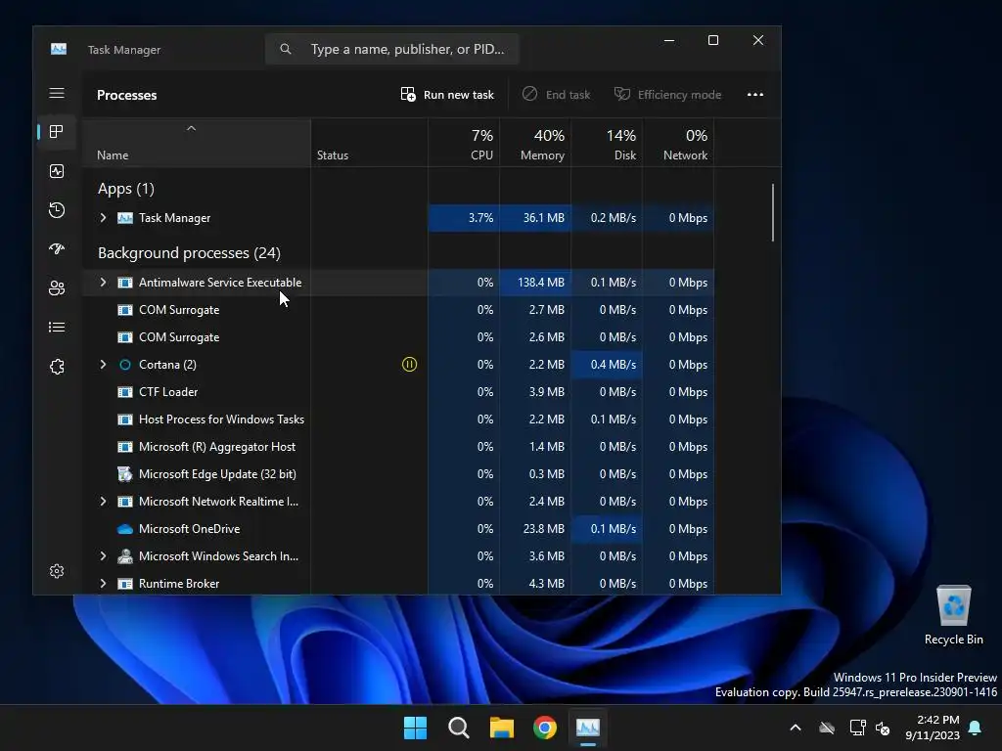
Task: Select Microsoft Edge Update (32 bit) name
Action: pos(217,474)
